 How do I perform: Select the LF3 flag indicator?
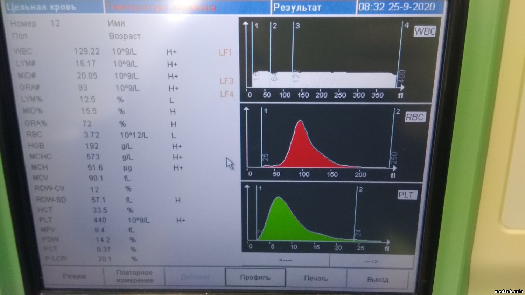(226, 81)
